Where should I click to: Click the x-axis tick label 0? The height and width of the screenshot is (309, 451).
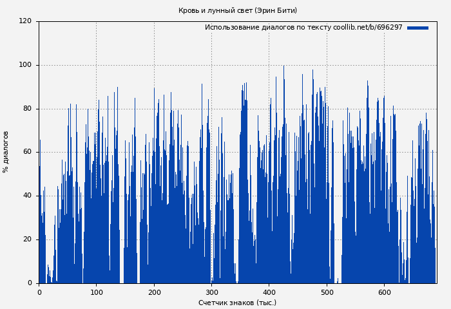pyautogui.click(x=39, y=292)
